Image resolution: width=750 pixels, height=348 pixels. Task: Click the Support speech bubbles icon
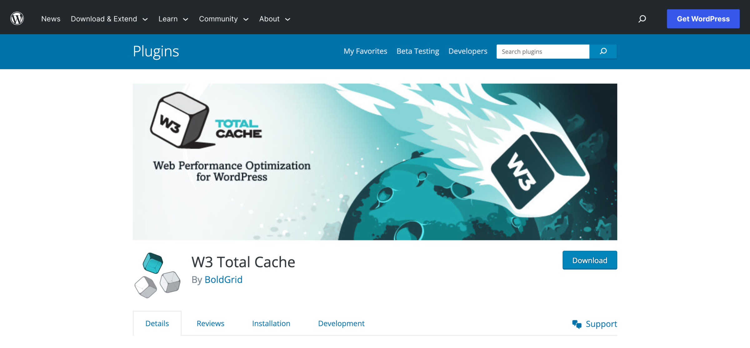pos(577,324)
